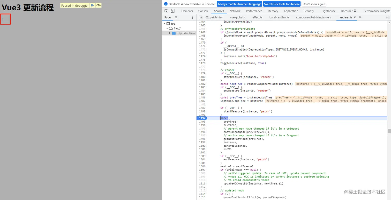Image resolution: width=391 pixels, height=200 pixels.
Task: Switch to the vue.global.js file tab
Action: point(238,17)
